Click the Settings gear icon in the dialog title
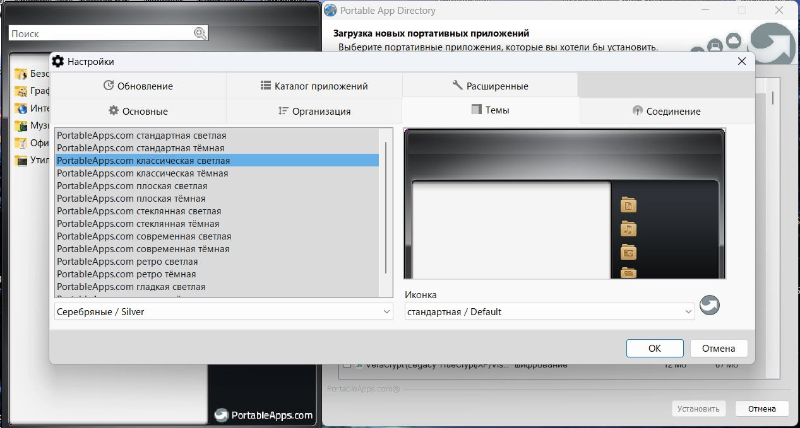Screen dimensions: 800x428 click(58, 61)
